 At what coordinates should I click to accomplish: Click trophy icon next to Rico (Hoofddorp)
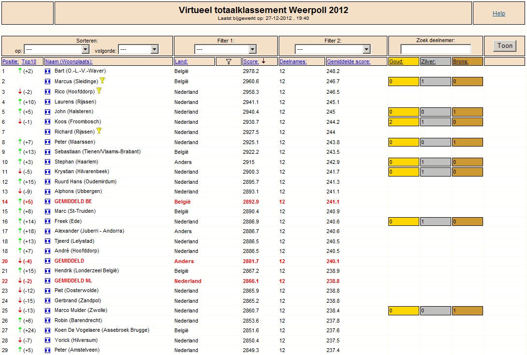(x=99, y=90)
